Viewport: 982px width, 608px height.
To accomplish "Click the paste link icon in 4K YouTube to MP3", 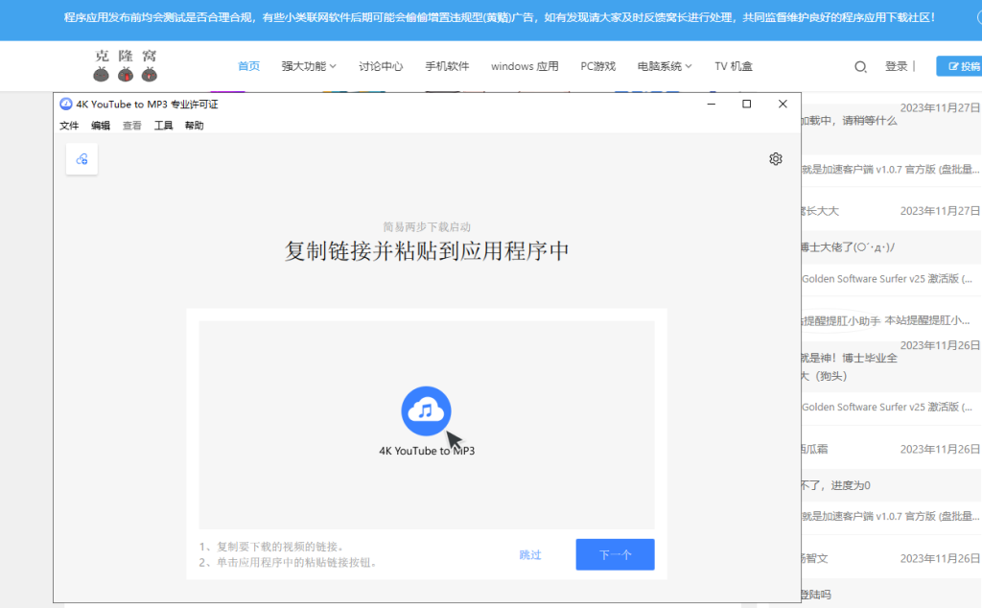I will [82, 159].
